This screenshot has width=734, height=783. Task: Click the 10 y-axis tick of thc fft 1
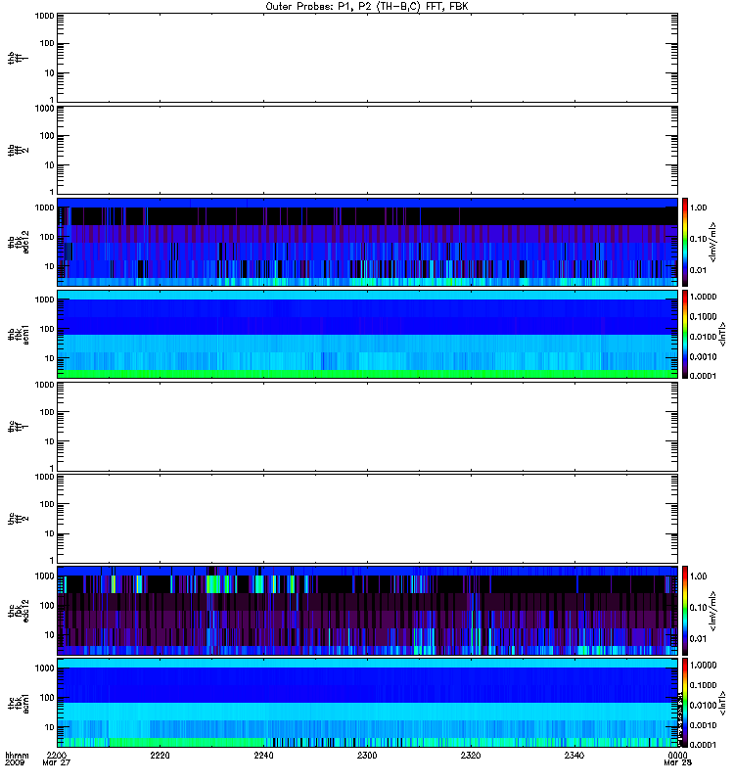click(x=50, y=441)
